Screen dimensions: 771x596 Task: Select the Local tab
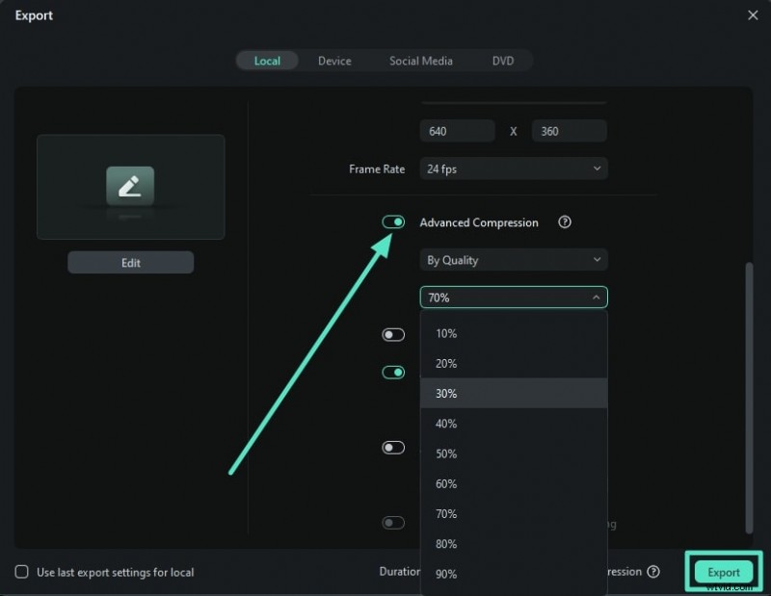pyautogui.click(x=267, y=61)
